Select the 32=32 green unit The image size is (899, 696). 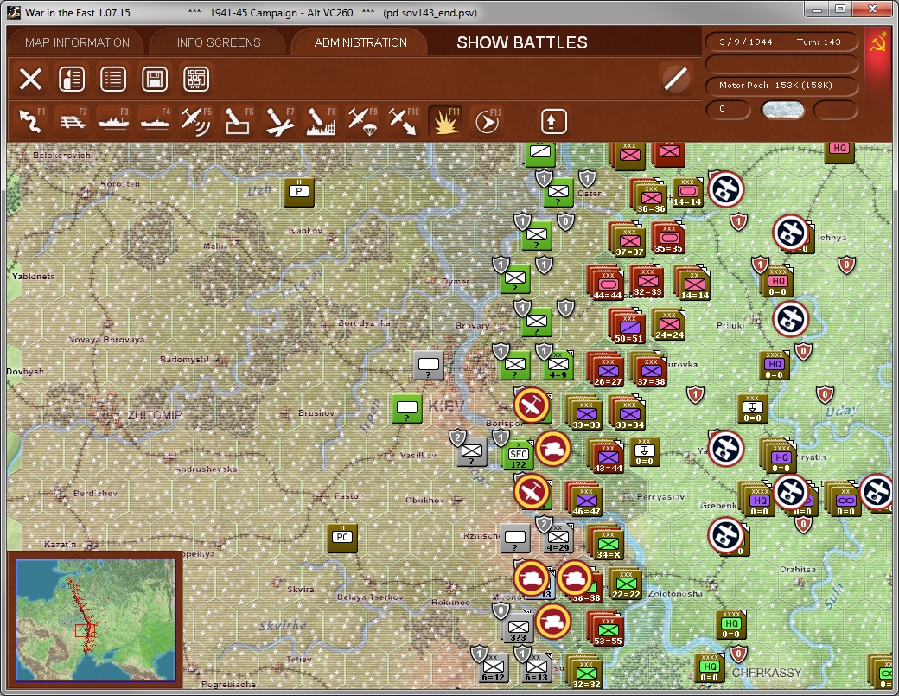tap(585, 672)
